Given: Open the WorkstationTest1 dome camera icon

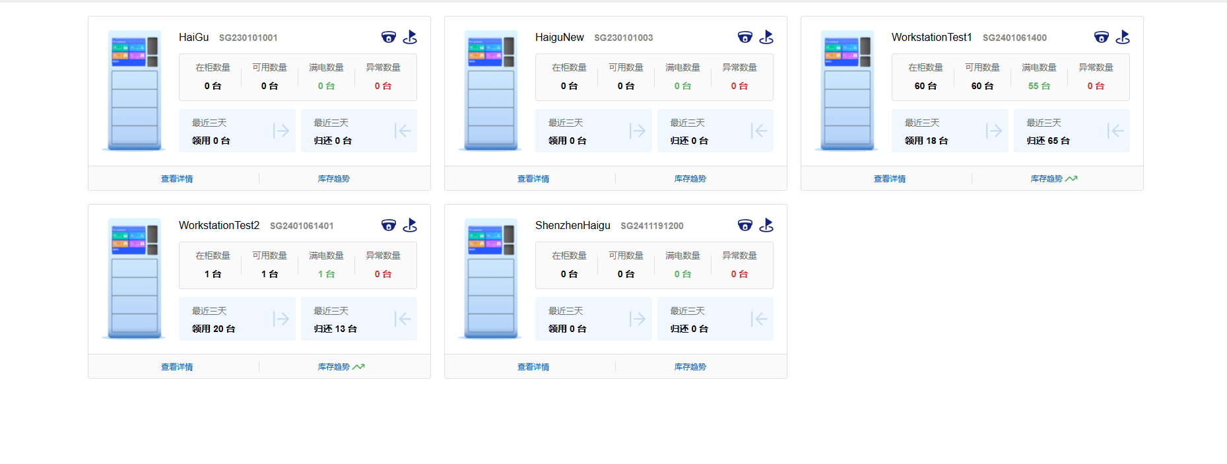Looking at the screenshot, I should [1102, 38].
